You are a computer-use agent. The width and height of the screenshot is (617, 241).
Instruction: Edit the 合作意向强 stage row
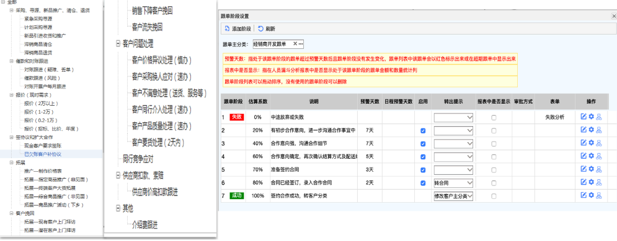point(584,143)
